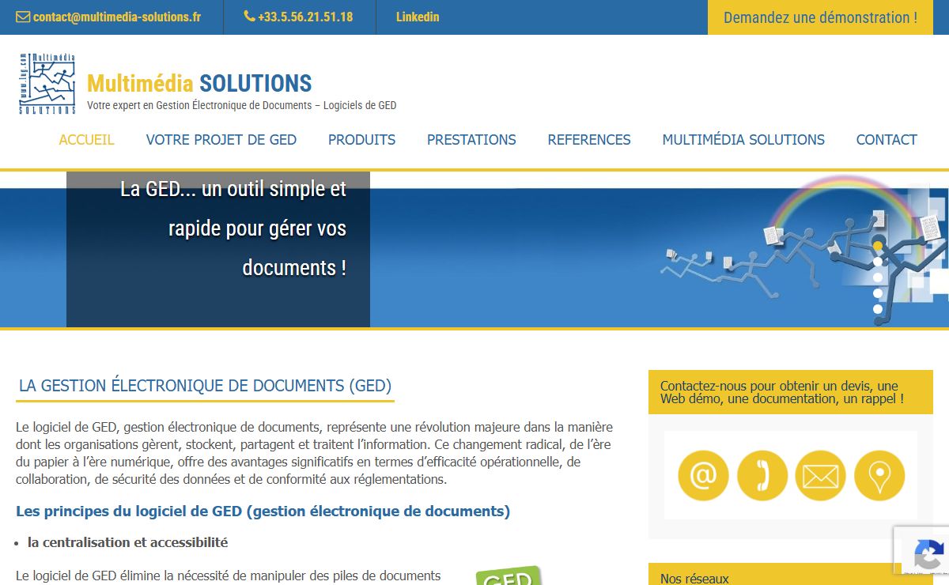949x585 pixels.
Task: Click the Contactez-nous pour obtenir un devis heading
Action: 782,392
